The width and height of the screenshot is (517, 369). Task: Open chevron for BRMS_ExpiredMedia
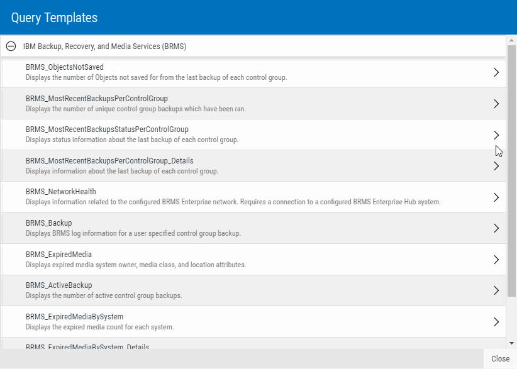(x=496, y=260)
